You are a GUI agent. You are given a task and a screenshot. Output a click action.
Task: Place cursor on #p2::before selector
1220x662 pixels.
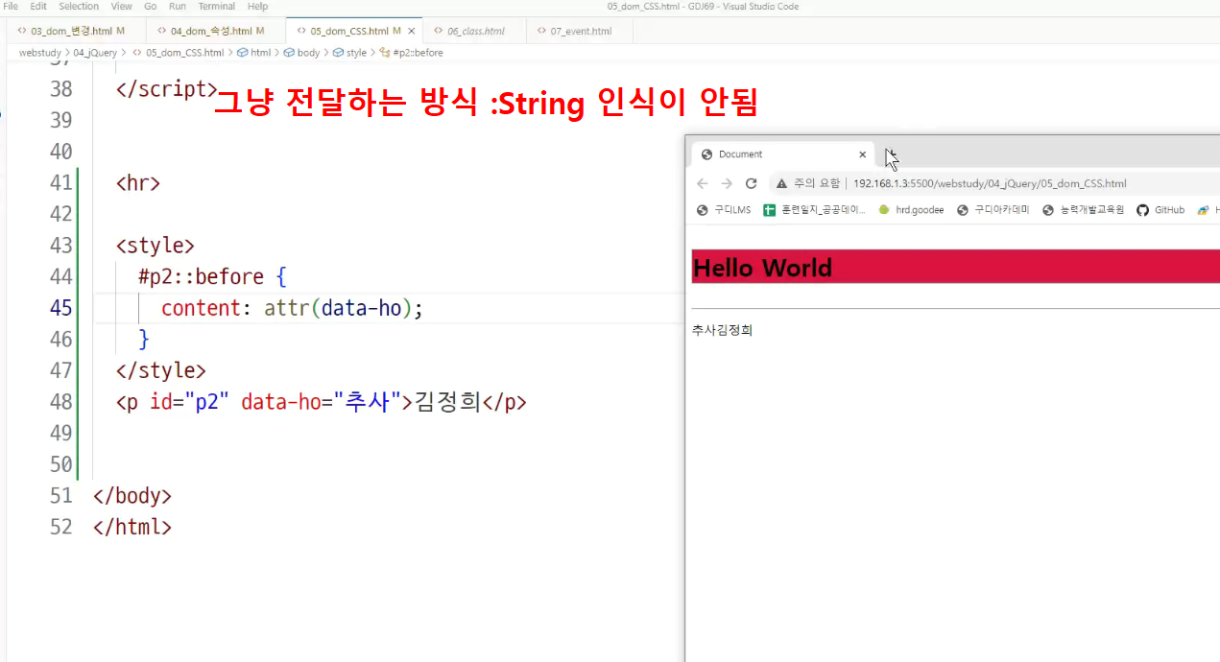pyautogui.click(x=201, y=276)
